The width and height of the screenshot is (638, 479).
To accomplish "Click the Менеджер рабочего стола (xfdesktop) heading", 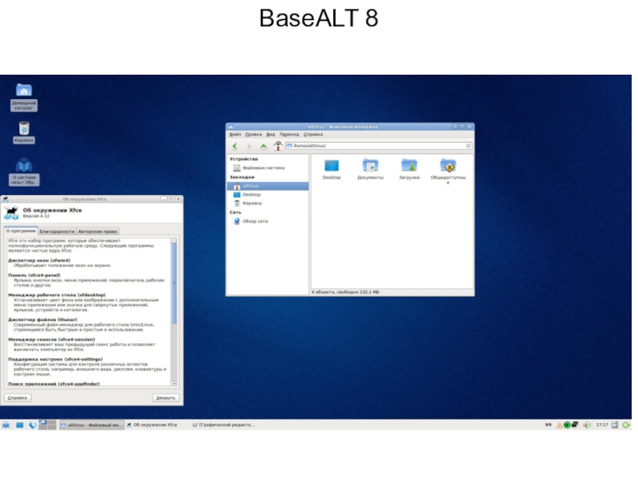I will point(57,295).
